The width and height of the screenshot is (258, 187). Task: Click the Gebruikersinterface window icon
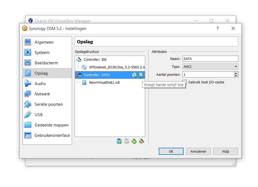pyautogui.click(x=28, y=135)
